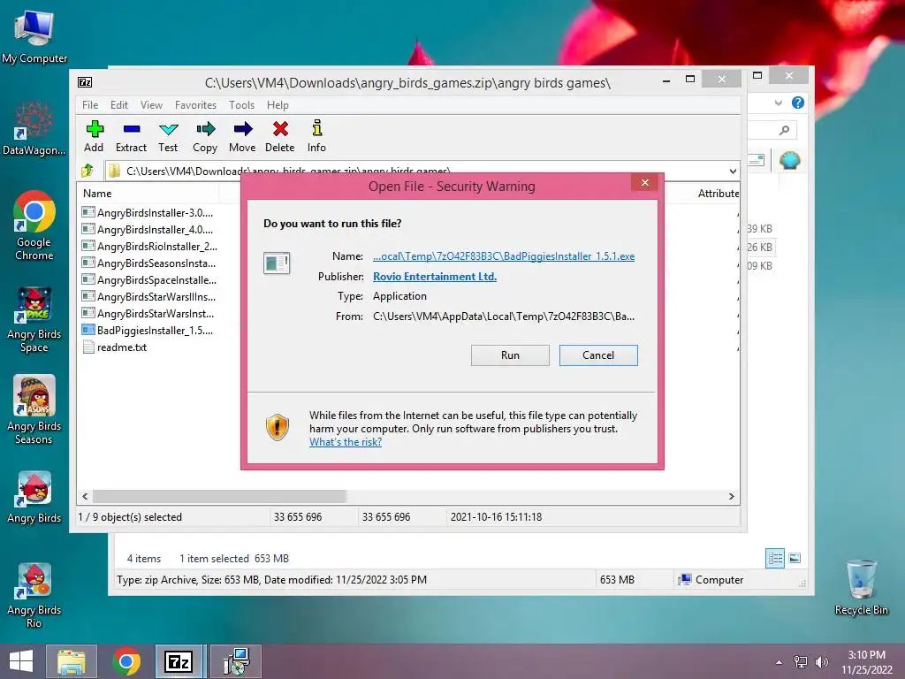Click the Run button
Image resolution: width=905 pixels, height=679 pixels.
pyautogui.click(x=510, y=355)
